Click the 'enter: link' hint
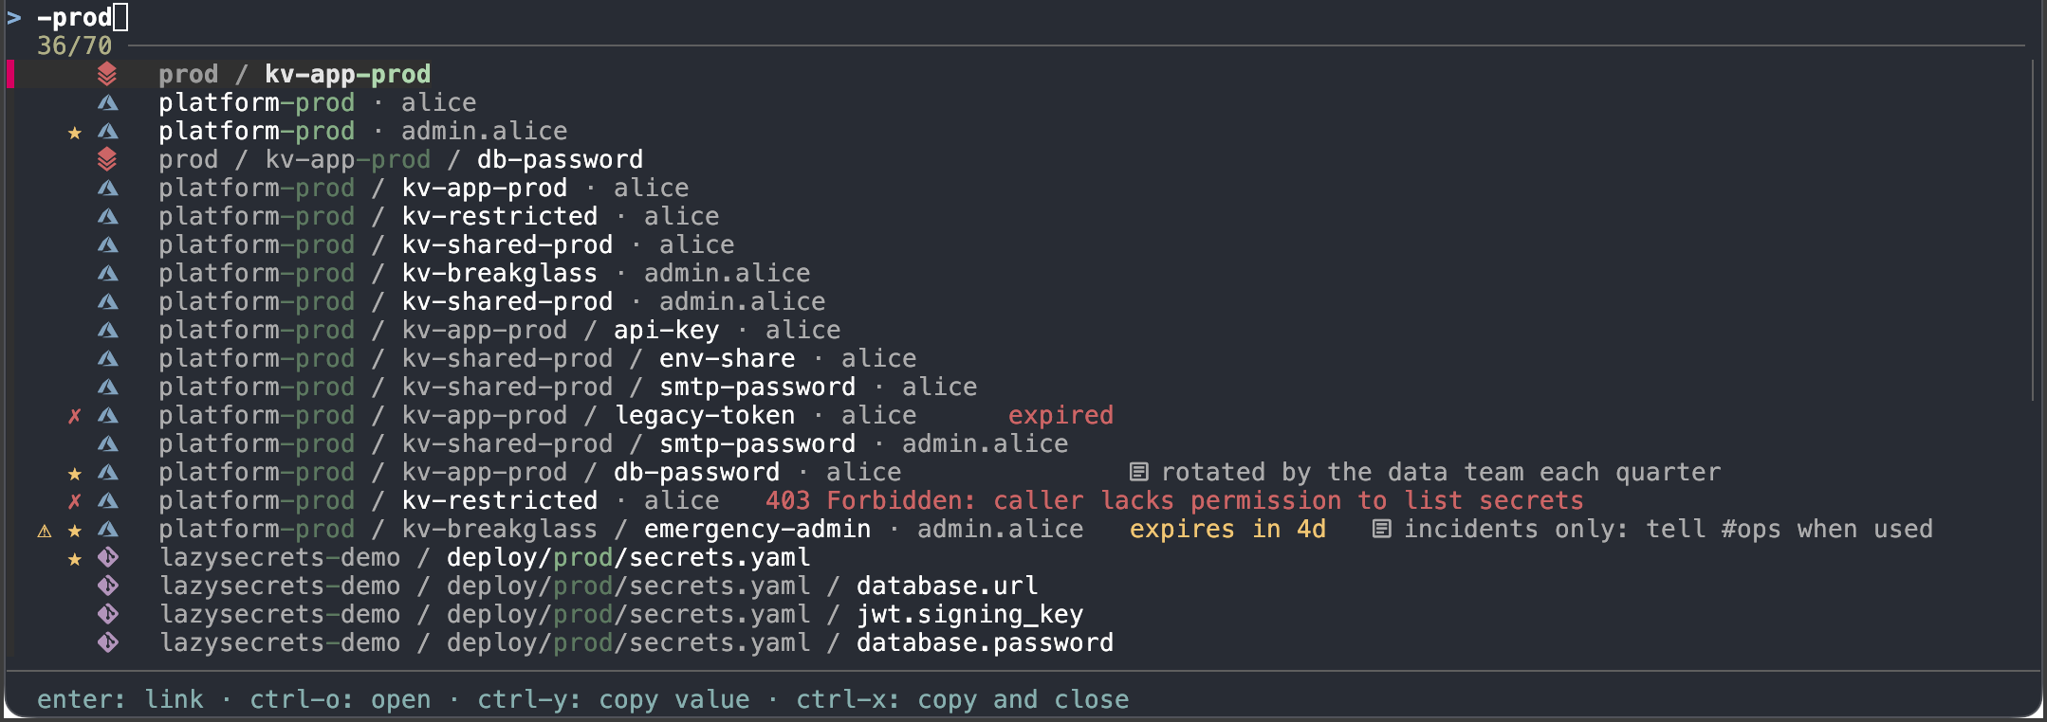The height and width of the screenshot is (722, 2047). pos(120,699)
